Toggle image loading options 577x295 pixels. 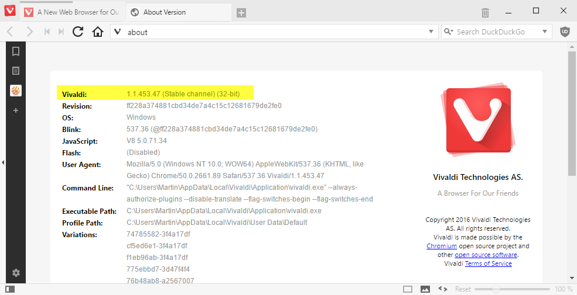click(425, 289)
